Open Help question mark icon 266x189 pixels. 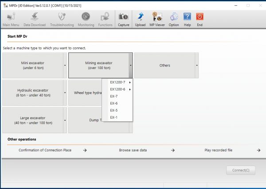(187, 19)
